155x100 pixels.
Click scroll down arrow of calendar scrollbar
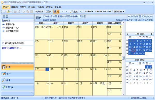tap(123, 94)
